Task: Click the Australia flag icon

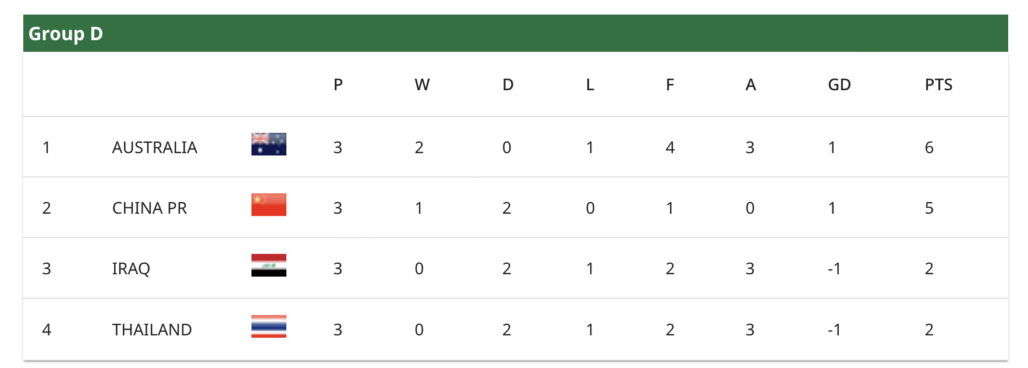Action: coord(268,144)
